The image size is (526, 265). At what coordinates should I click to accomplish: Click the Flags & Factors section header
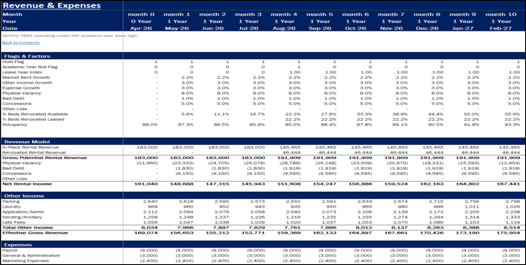[x=27, y=56]
